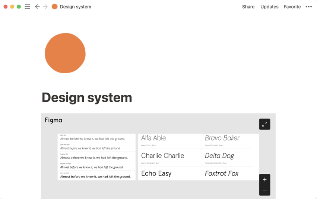317x199 pixels.
Task: Go back with the left arrow
Action: pos(37,7)
